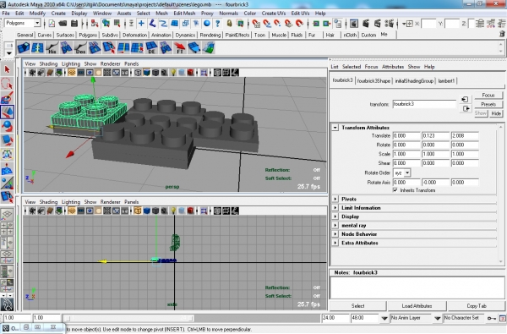Collapse the Transform Attributes section
This screenshot has width=507, height=334.
335,128
